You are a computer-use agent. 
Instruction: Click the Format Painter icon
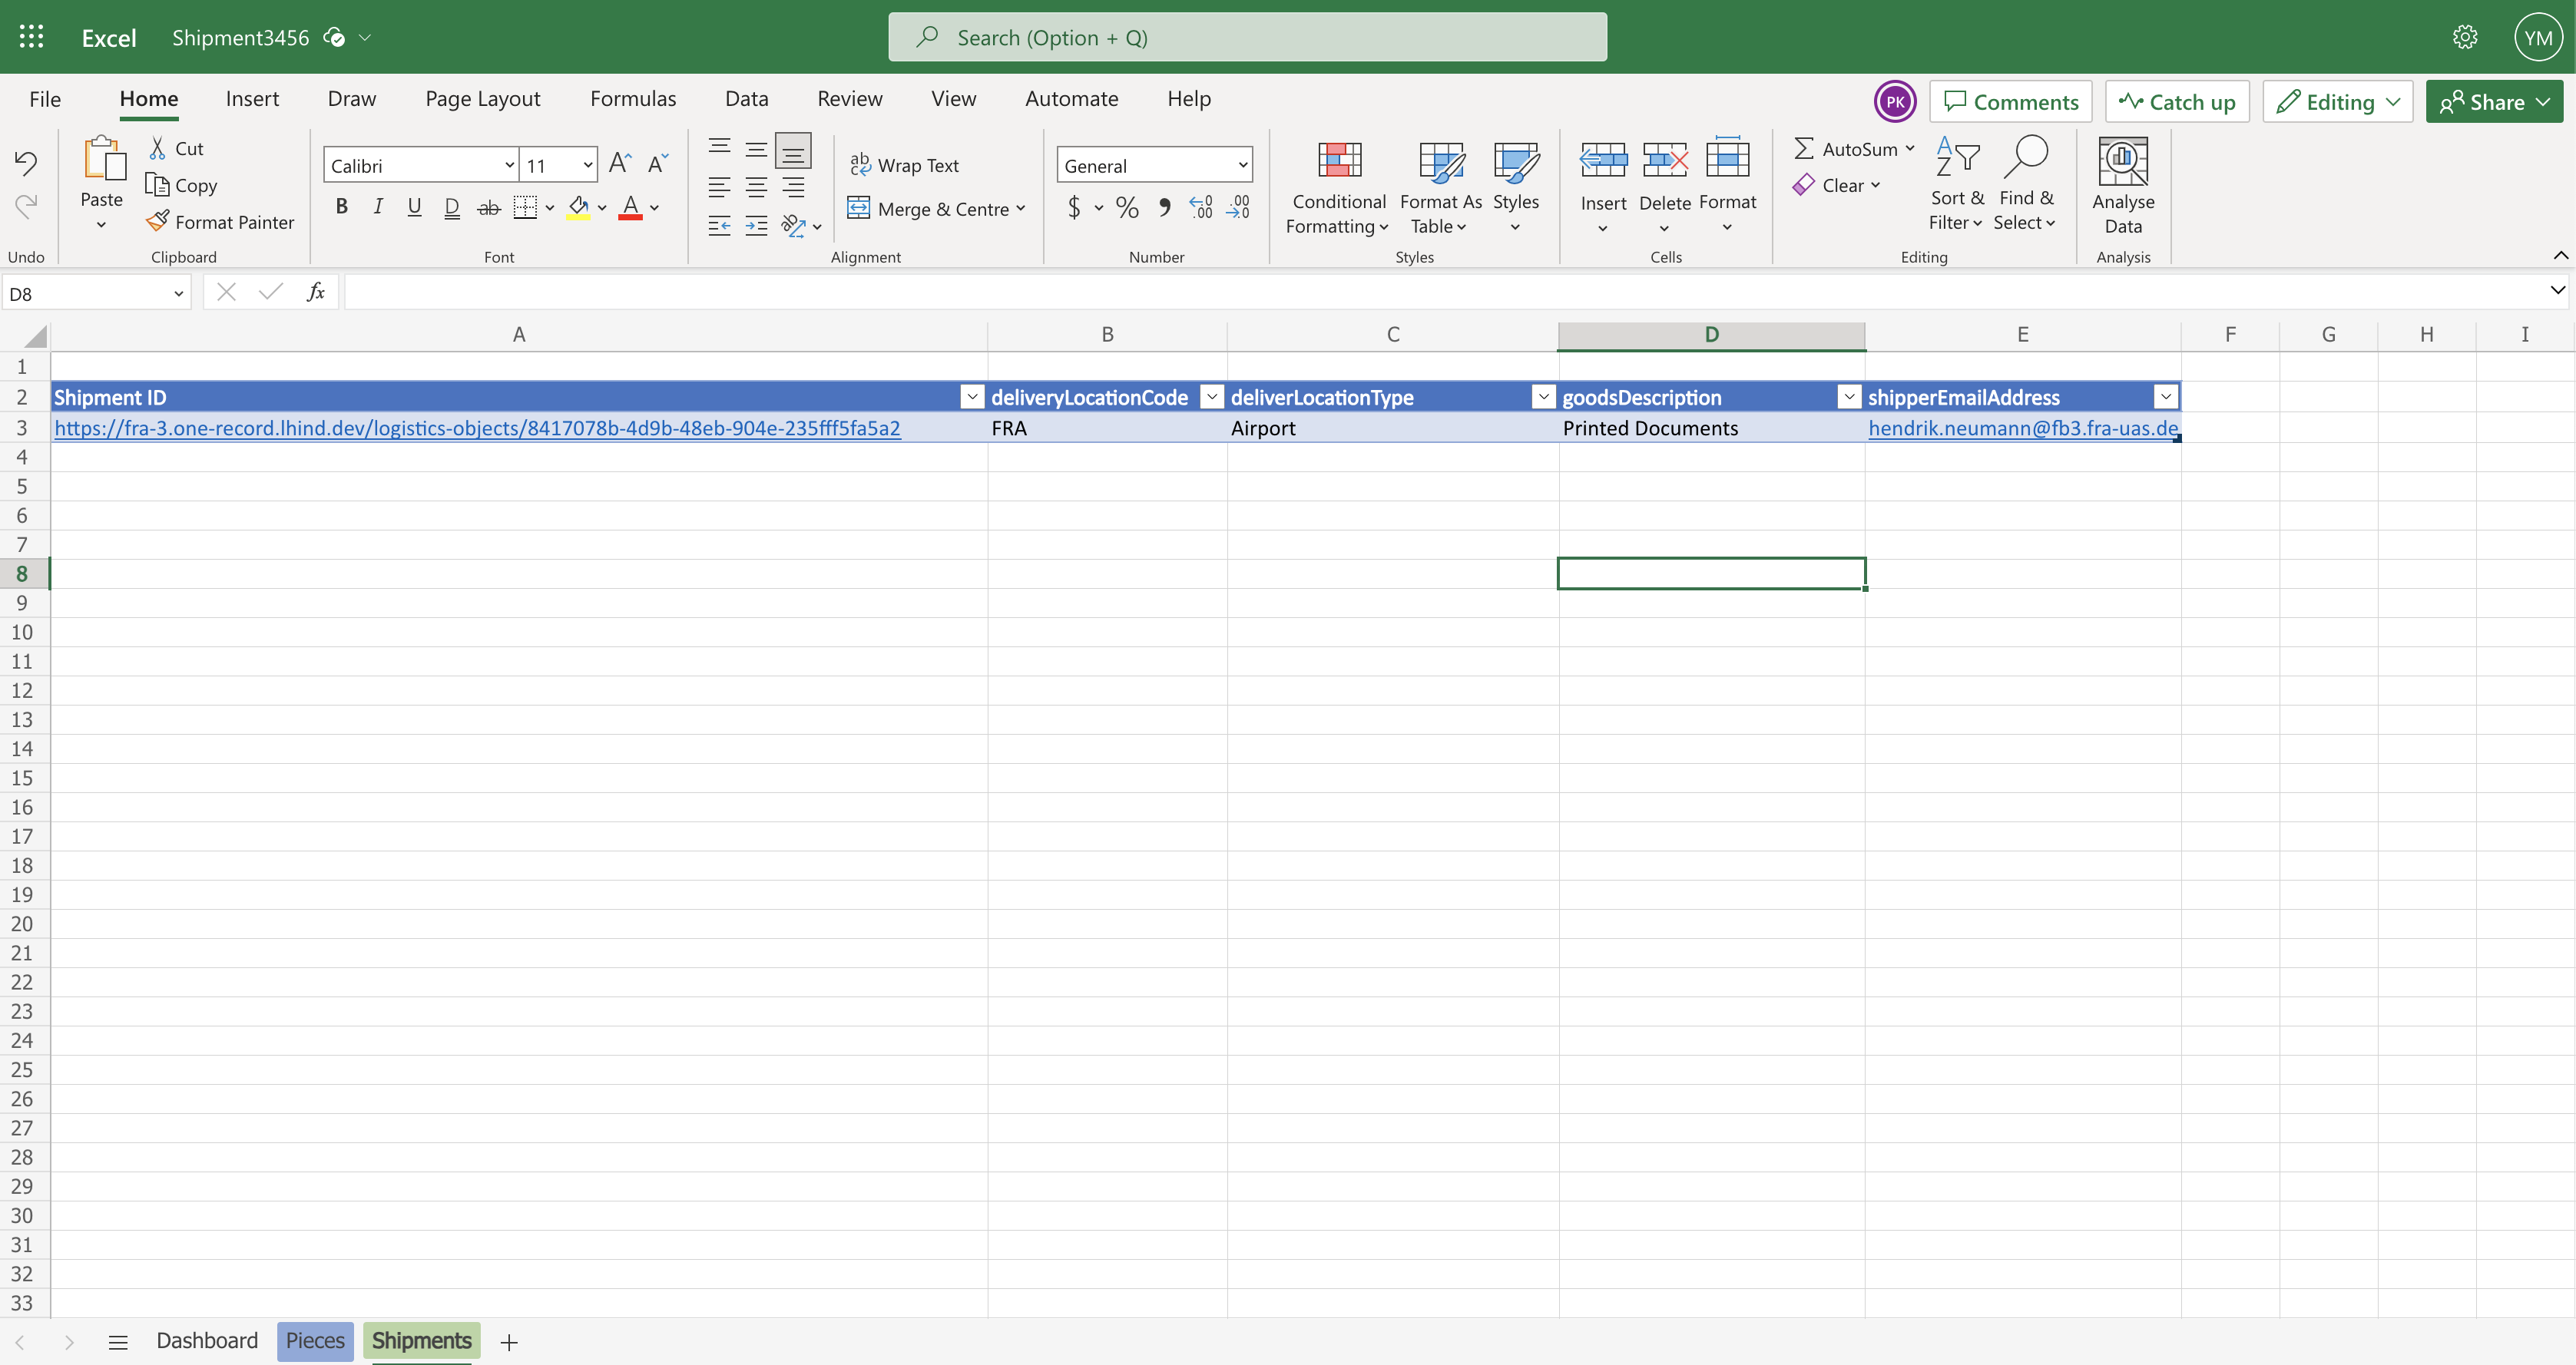tap(157, 222)
